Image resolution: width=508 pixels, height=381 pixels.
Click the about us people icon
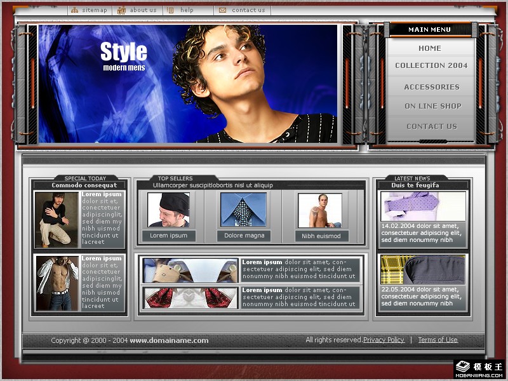coord(121,10)
